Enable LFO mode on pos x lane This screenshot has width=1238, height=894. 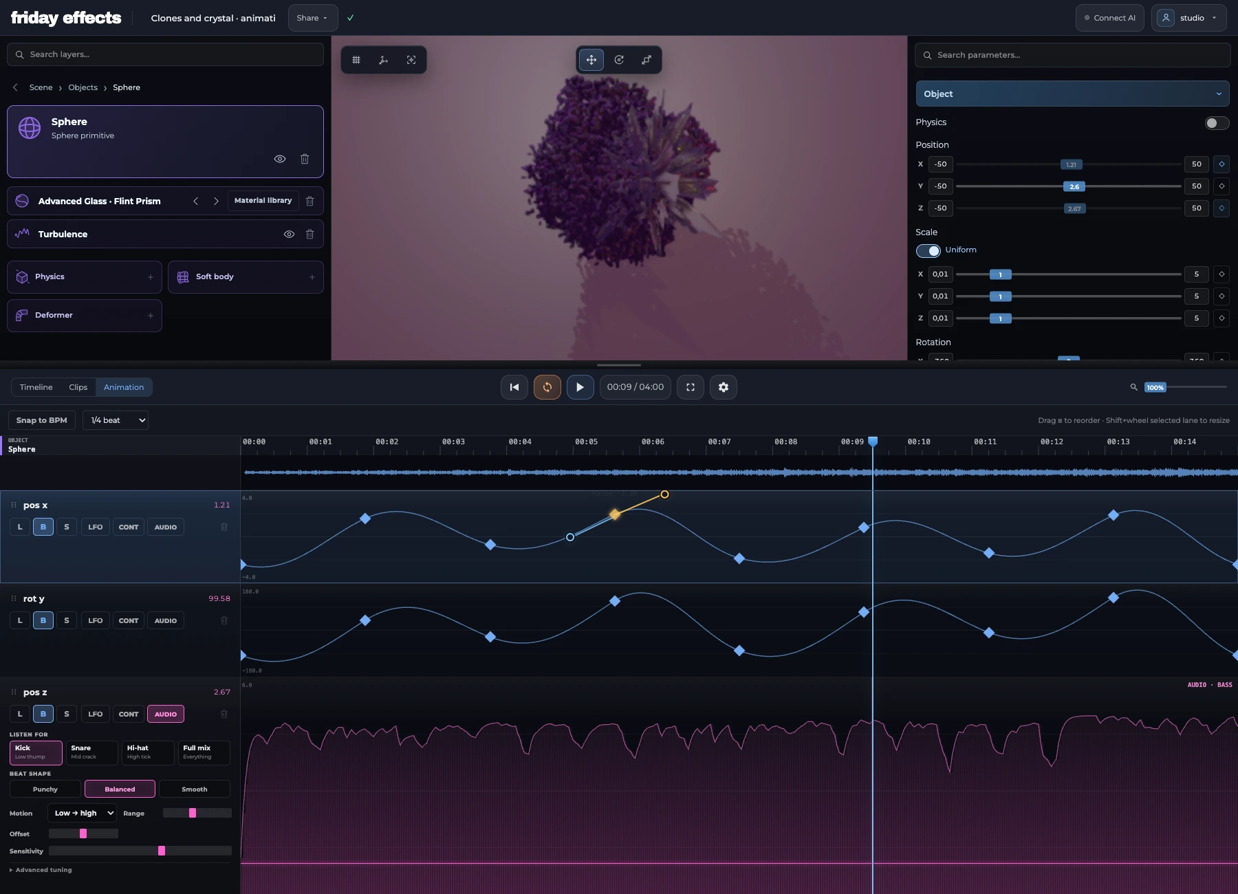click(96, 527)
